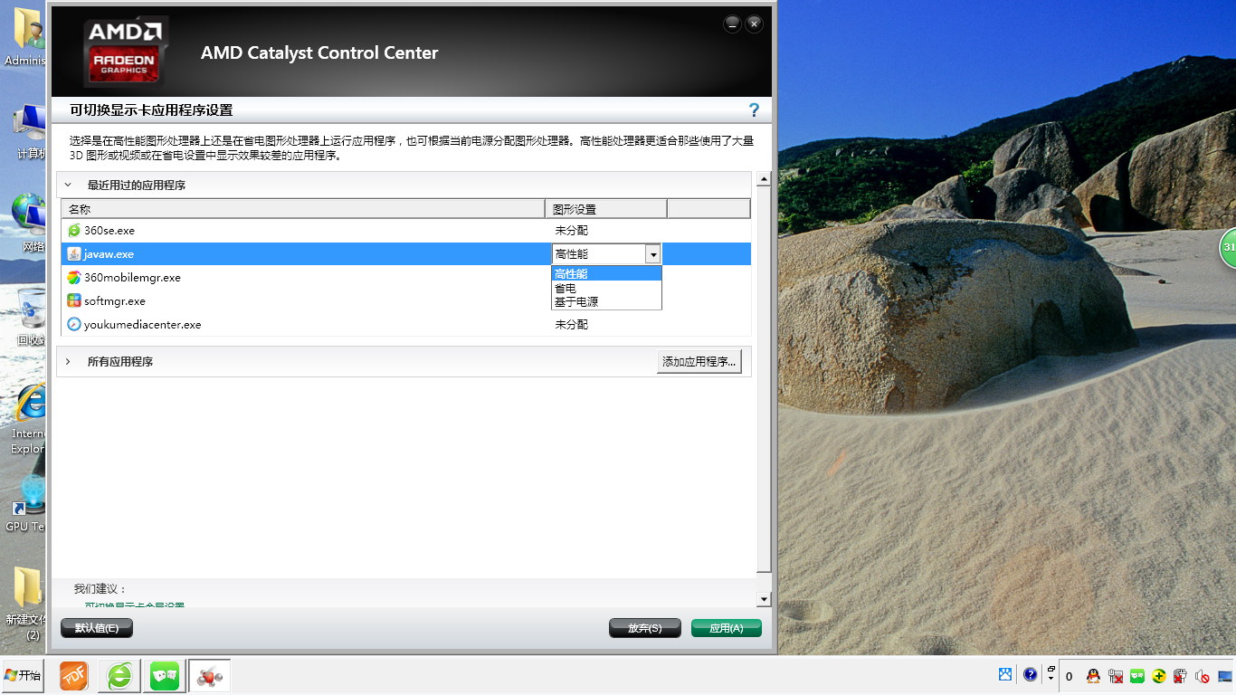Open the QQ penguin tray icon
Screen dimensions: 1236x695
point(1093,676)
